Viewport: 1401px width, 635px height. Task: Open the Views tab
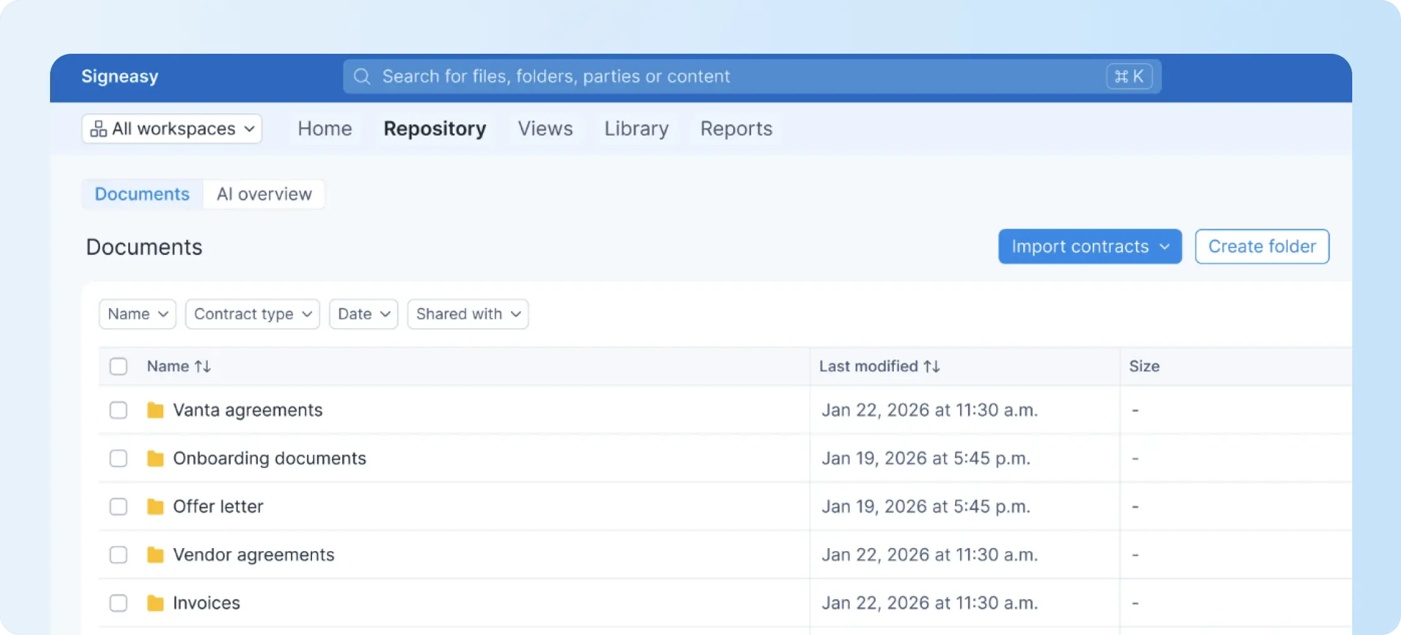(545, 129)
